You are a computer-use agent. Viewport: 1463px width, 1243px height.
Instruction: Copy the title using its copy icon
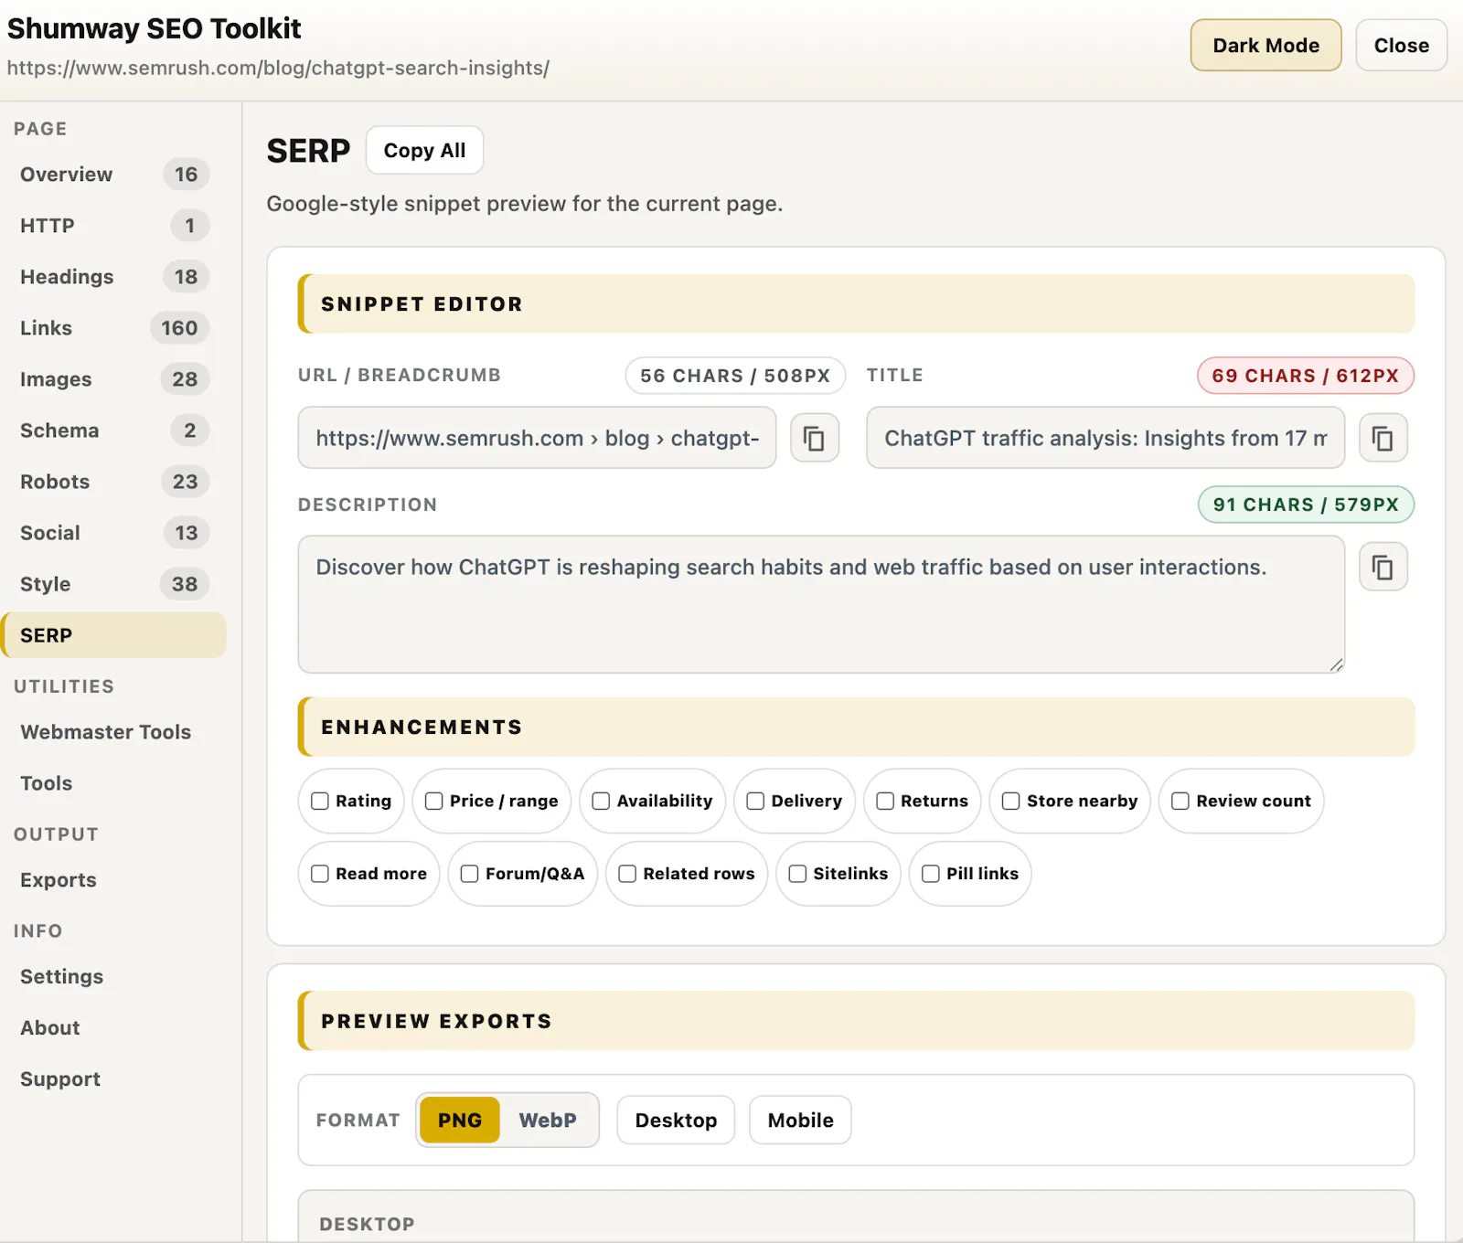tap(1383, 438)
